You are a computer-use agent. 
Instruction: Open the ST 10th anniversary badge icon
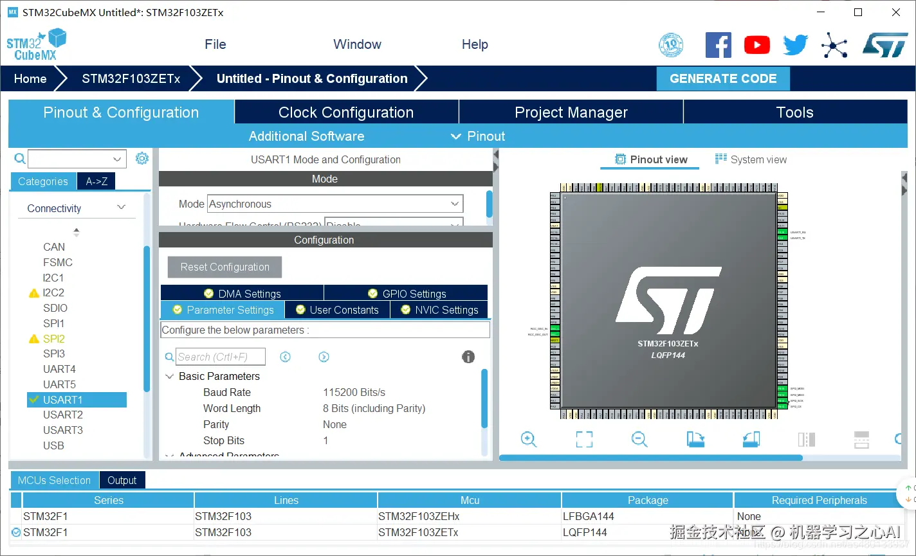click(x=671, y=45)
